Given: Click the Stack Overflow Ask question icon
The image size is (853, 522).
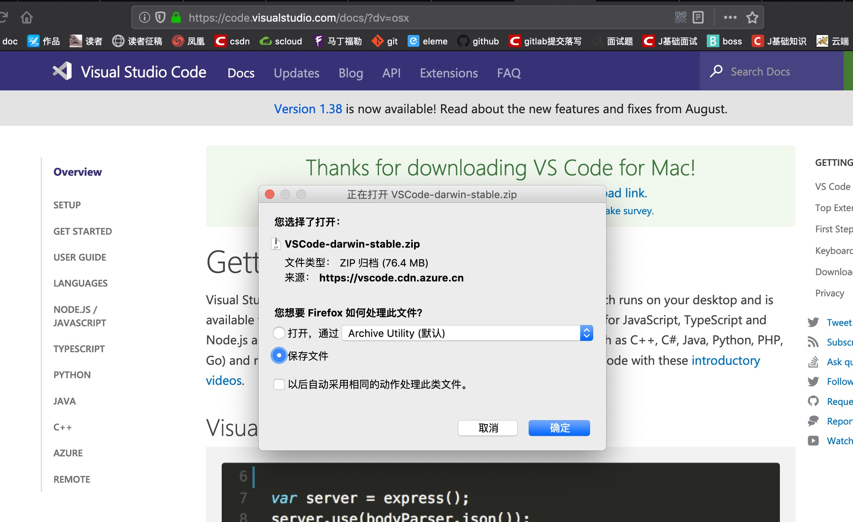Looking at the screenshot, I should click(x=814, y=362).
